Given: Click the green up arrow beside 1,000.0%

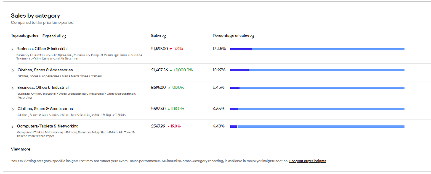Looking at the screenshot, I should point(171,70).
